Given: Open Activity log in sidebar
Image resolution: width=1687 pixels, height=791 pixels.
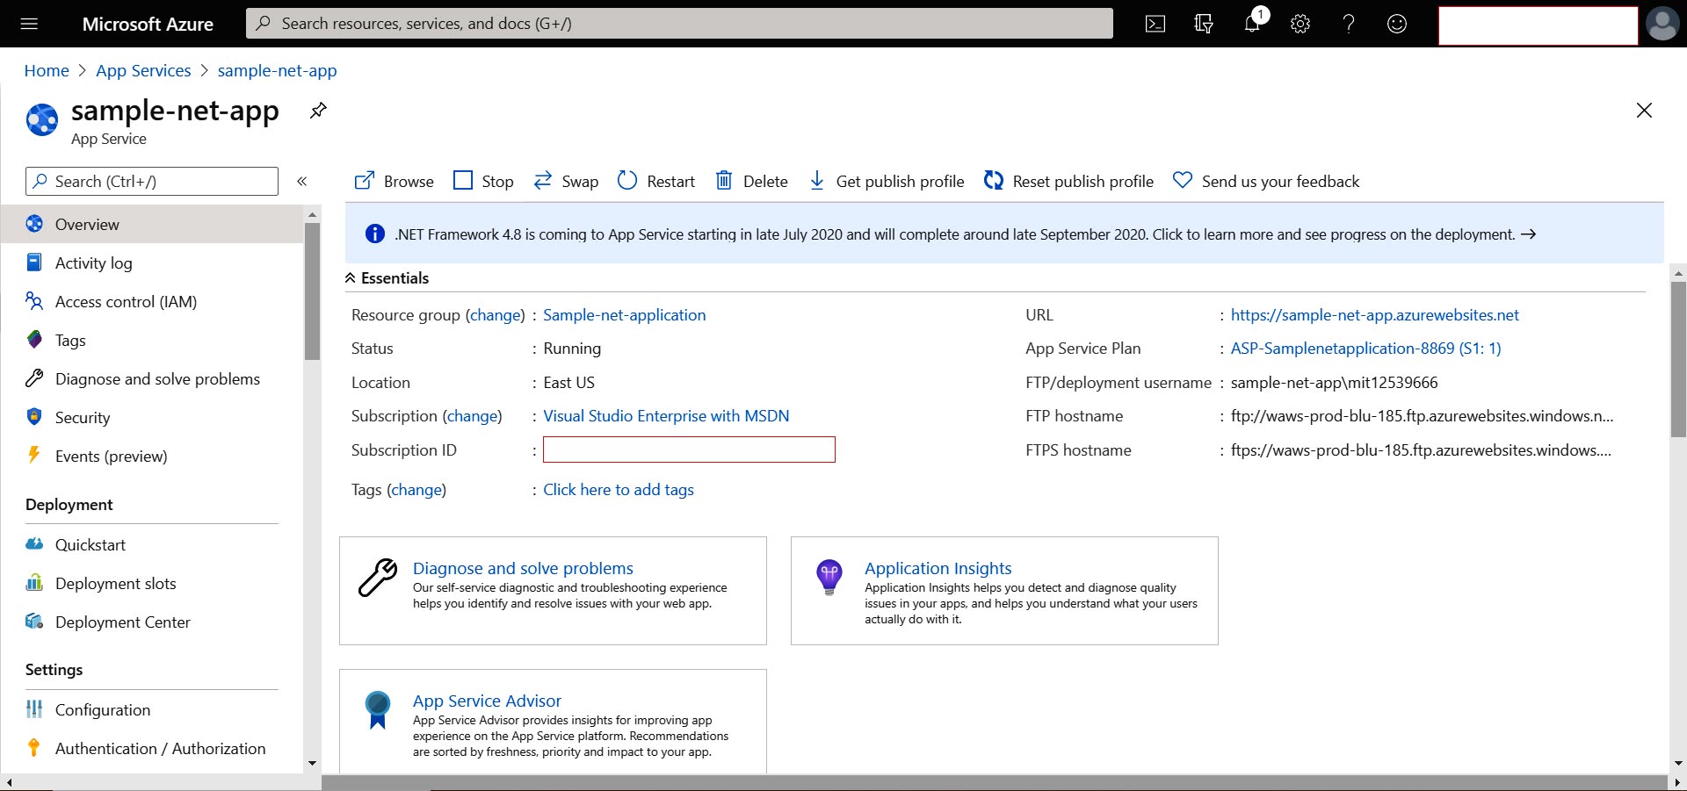Looking at the screenshot, I should pos(93,263).
